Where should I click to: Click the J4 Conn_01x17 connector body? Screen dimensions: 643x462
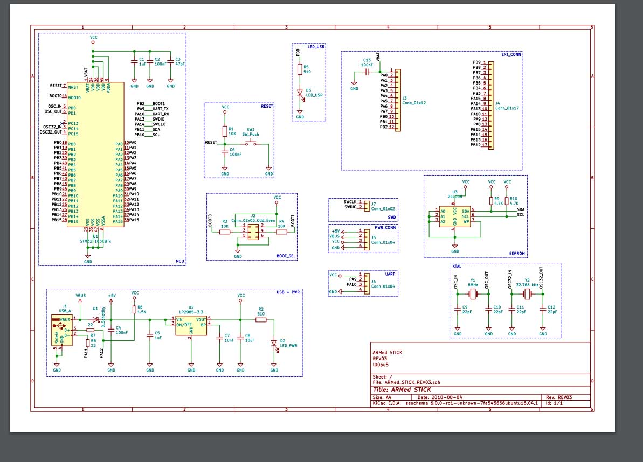pyautogui.click(x=490, y=104)
